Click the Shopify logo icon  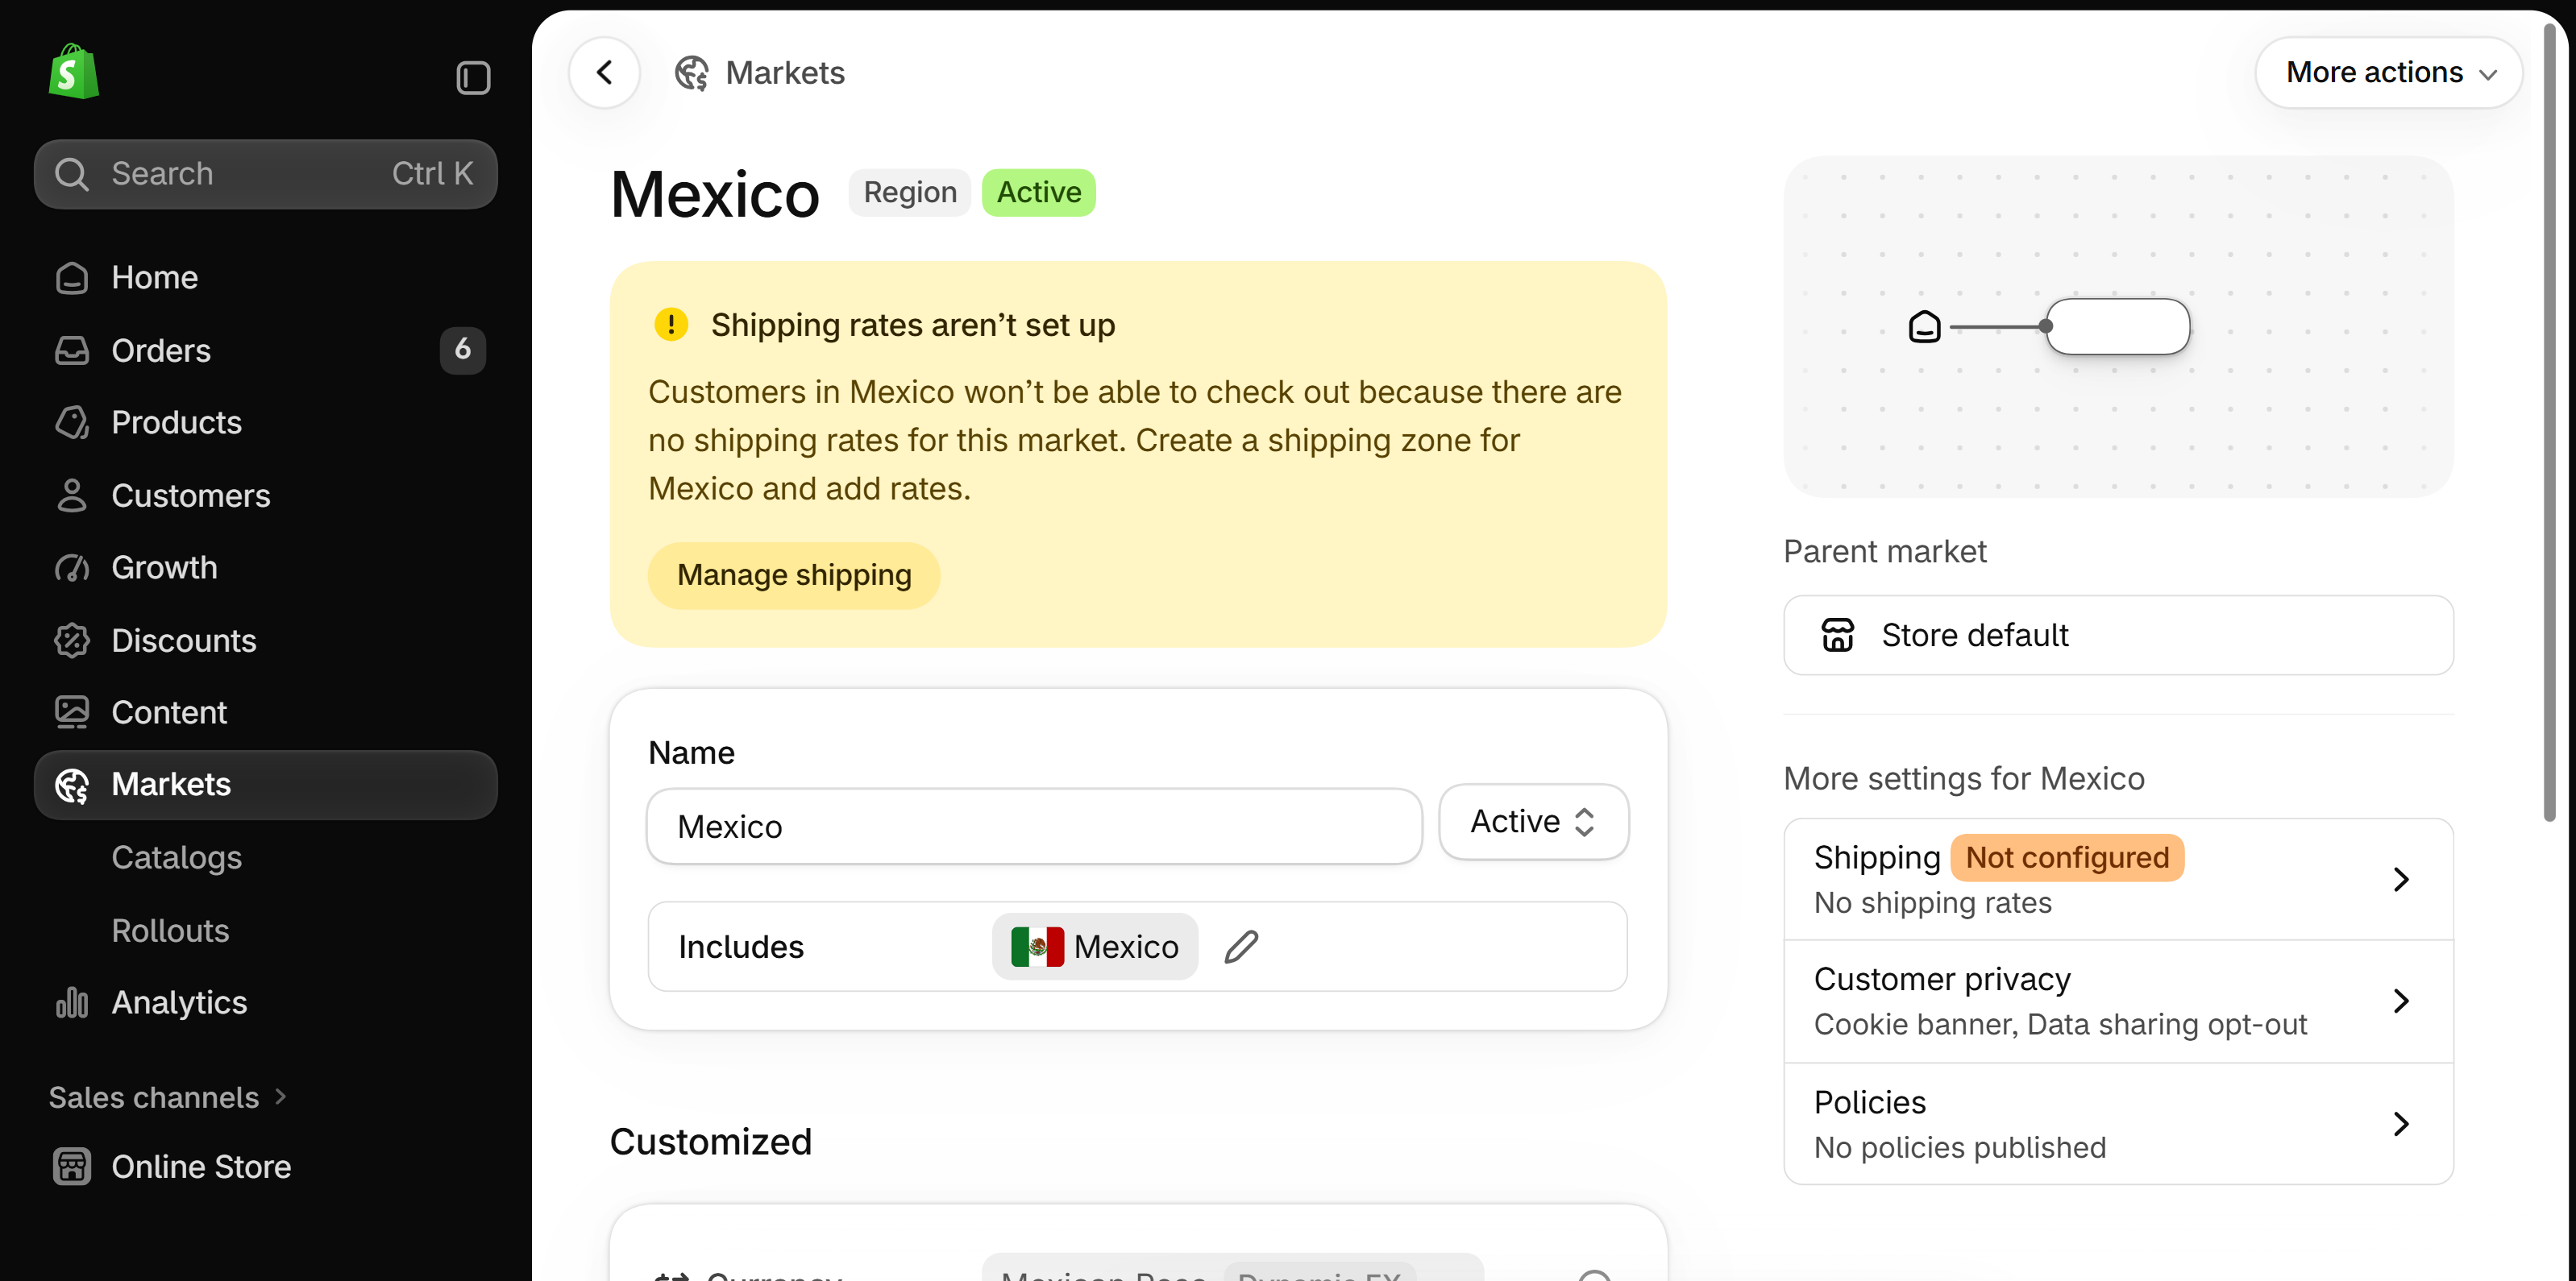tap(74, 71)
